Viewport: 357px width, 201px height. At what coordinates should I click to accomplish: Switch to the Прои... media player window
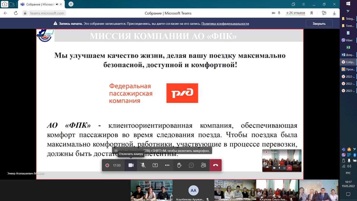(348, 69)
